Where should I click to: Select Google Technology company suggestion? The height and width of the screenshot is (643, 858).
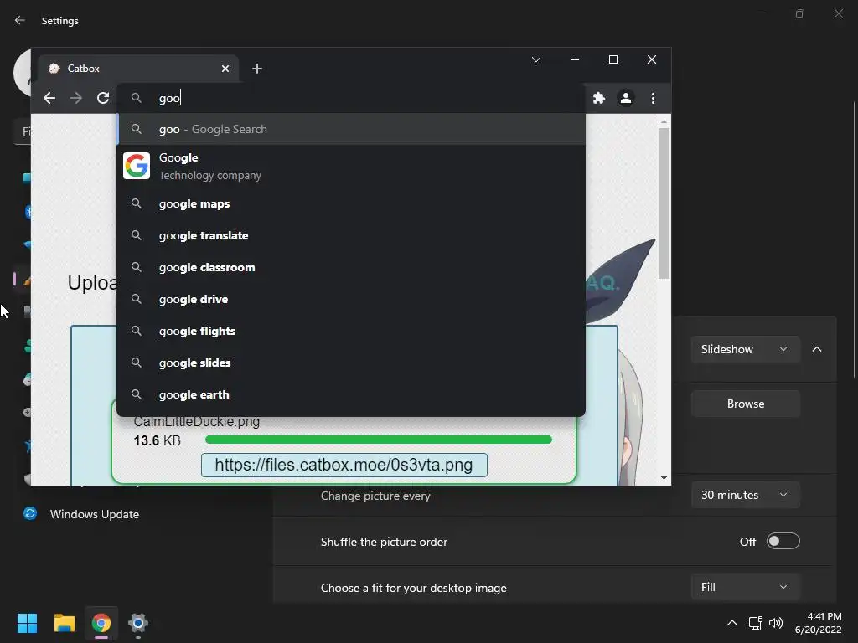pos(351,167)
